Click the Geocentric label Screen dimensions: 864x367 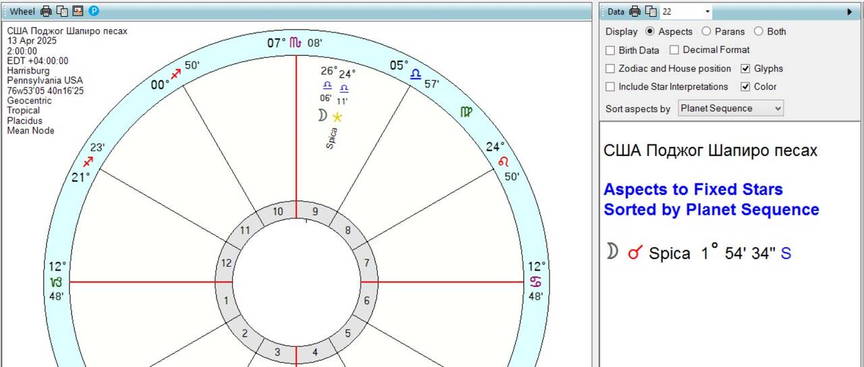click(29, 101)
